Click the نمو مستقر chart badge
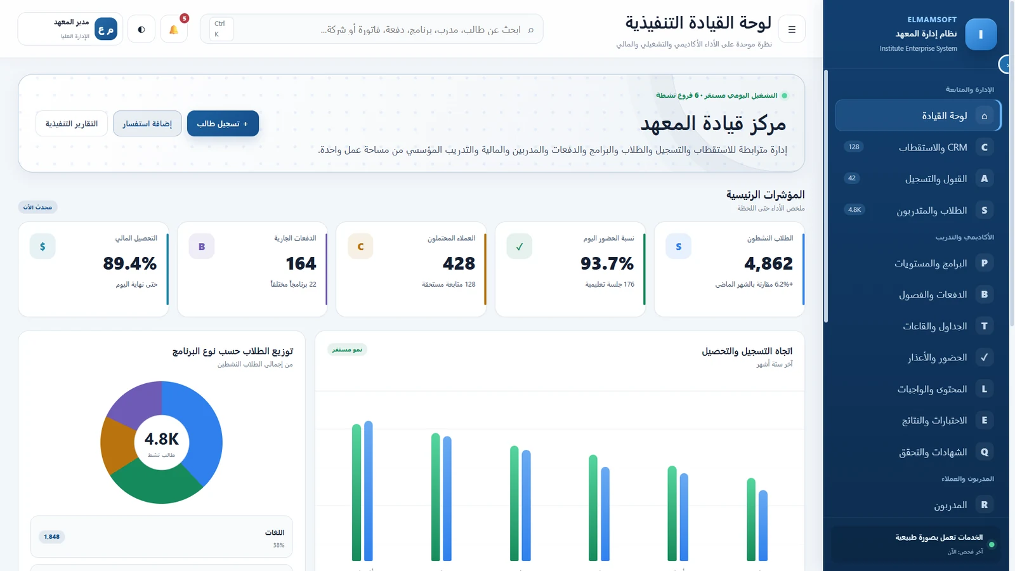Viewport: 1015px width, 571px height. pyautogui.click(x=347, y=350)
